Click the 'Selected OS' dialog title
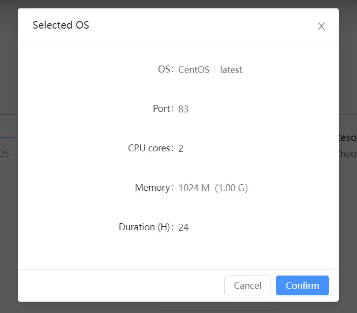This screenshot has width=357, height=313. 61,25
